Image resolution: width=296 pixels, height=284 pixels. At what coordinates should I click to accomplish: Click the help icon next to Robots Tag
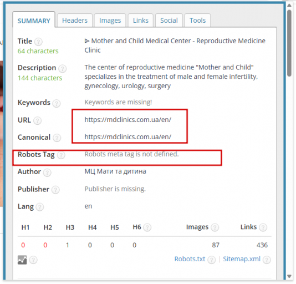click(61, 155)
